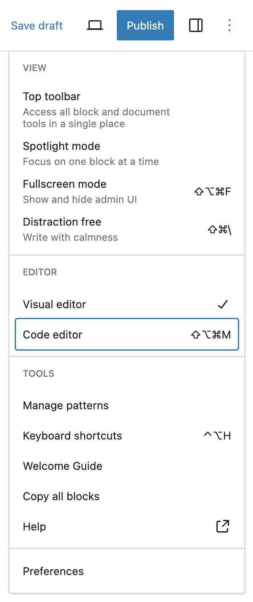
Task: Open the Settings sidebar panel icon
Action: click(x=196, y=25)
